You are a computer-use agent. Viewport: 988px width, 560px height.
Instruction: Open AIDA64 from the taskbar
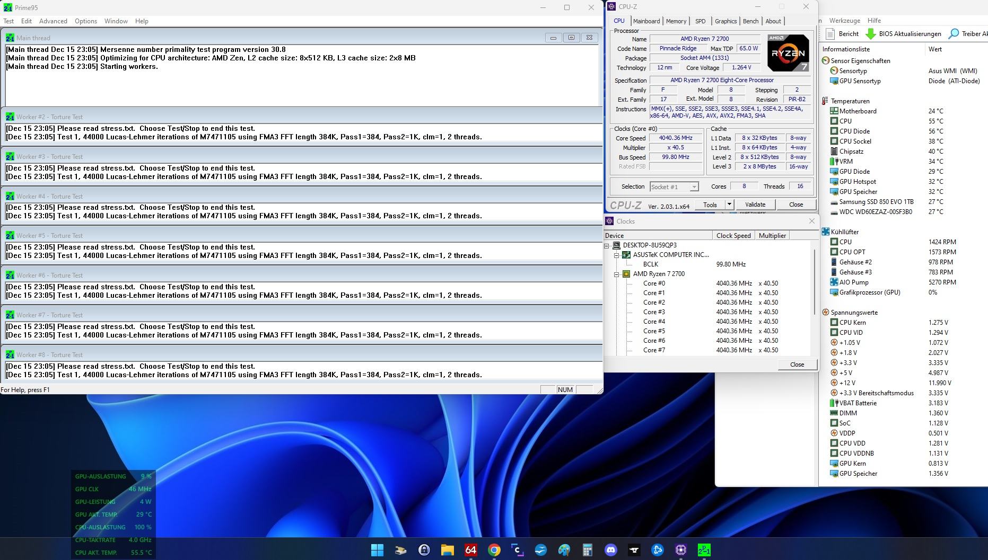pyautogui.click(x=470, y=550)
